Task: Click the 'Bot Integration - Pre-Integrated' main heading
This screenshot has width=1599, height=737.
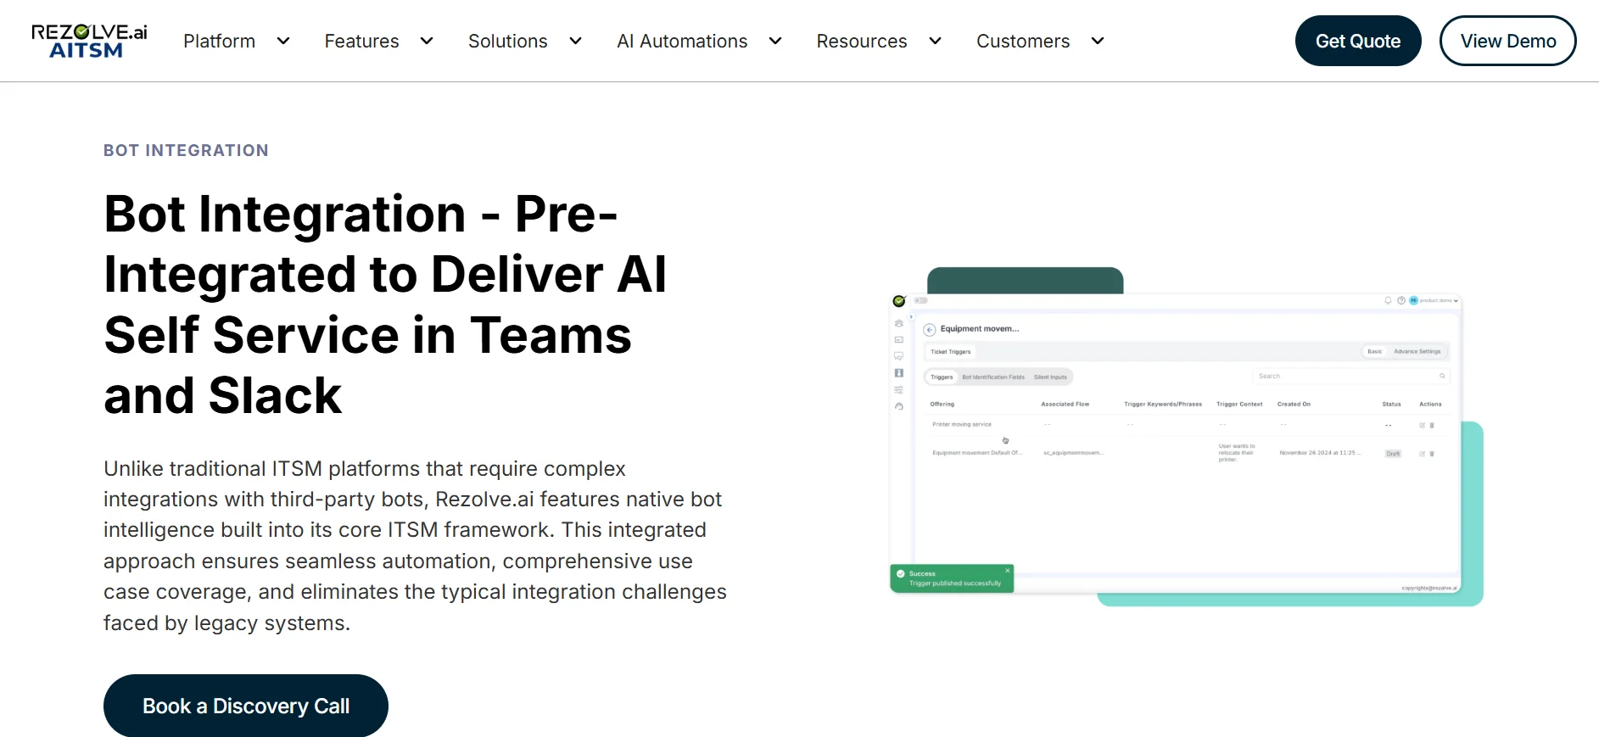Action: point(386,304)
